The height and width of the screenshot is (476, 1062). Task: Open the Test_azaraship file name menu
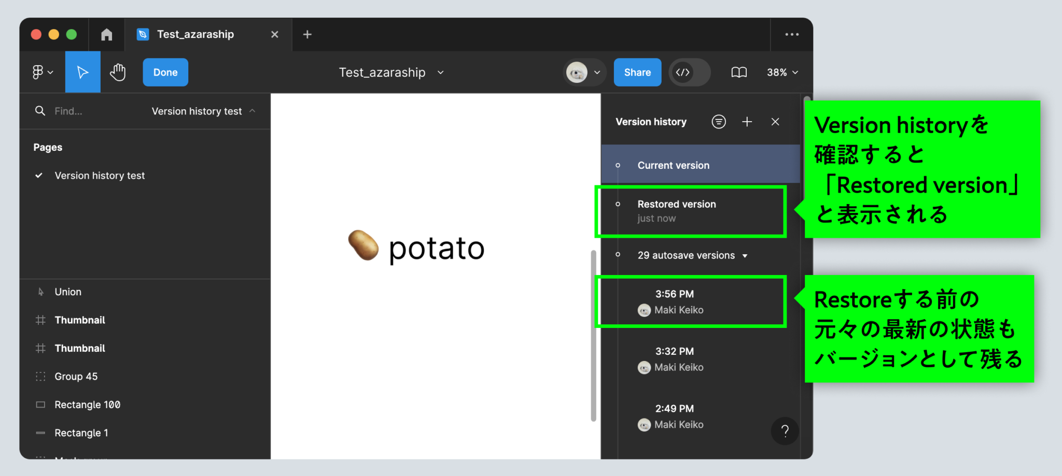[440, 72]
